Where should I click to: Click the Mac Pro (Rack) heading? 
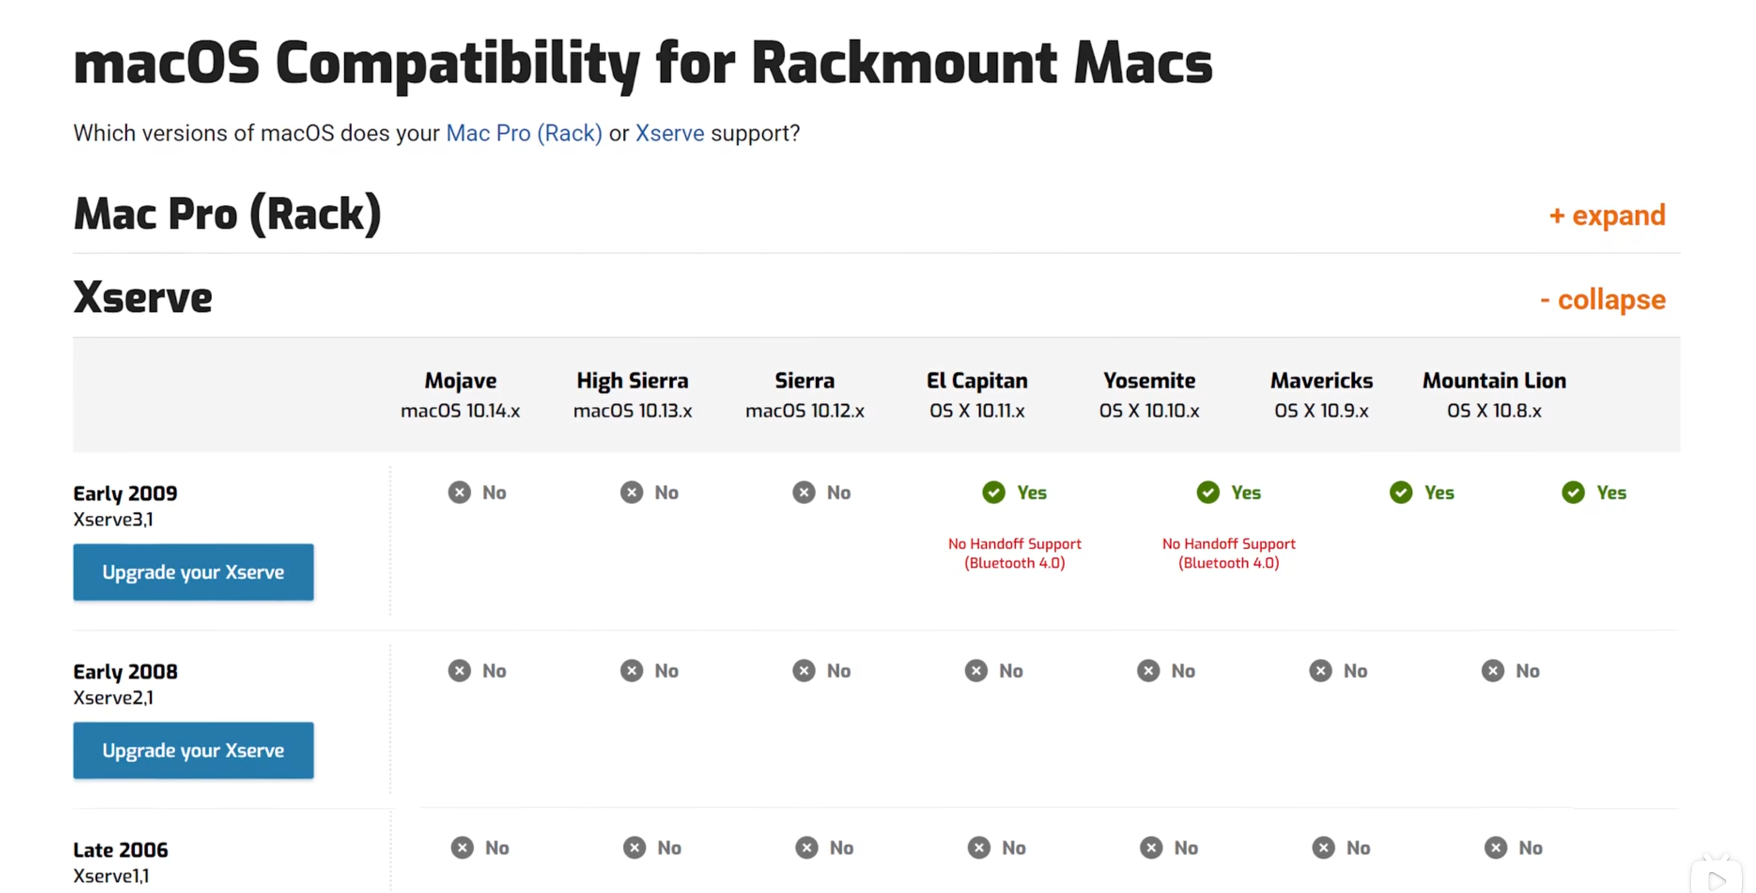[x=227, y=215]
